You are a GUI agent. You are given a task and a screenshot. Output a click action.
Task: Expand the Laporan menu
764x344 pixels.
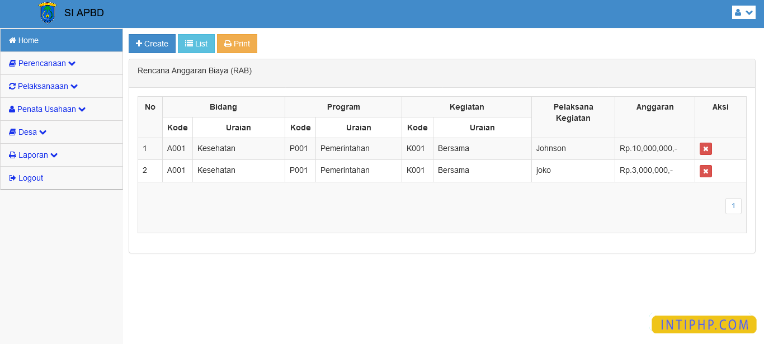point(34,154)
